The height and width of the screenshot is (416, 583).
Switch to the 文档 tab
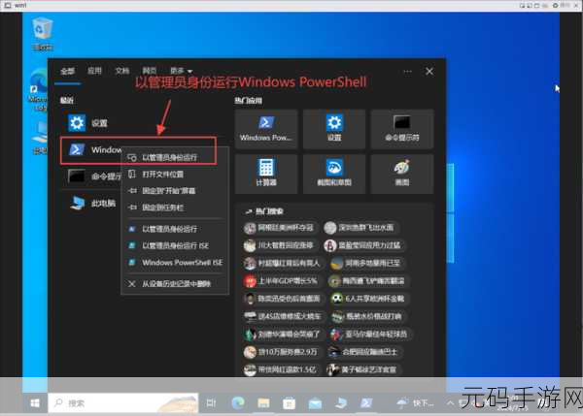(122, 71)
